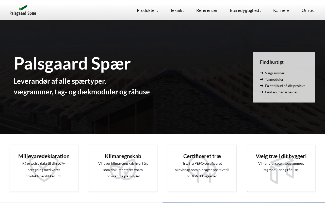Expand the Produkter menu chevron
325x203 pixels.
click(157, 11)
